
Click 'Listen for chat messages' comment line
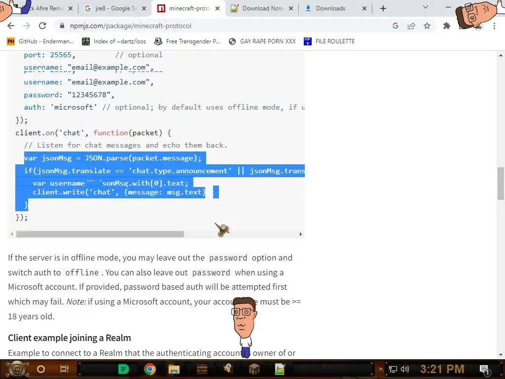click(126, 145)
